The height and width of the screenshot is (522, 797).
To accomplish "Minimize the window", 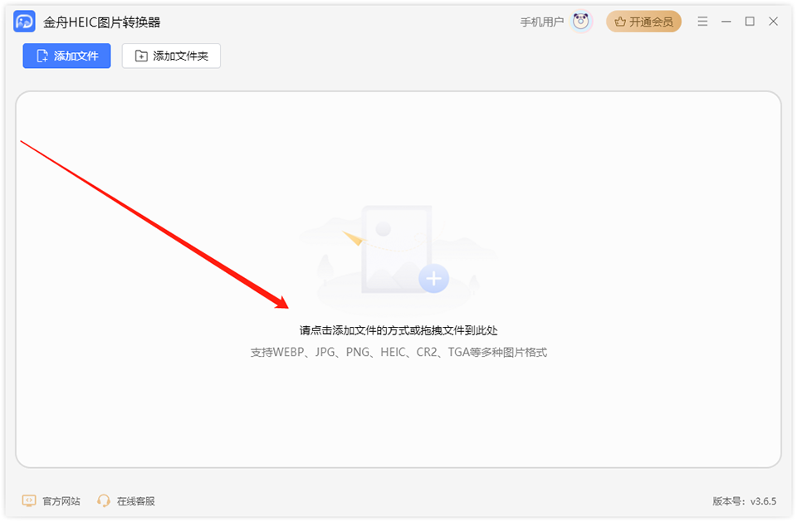I will tap(726, 22).
